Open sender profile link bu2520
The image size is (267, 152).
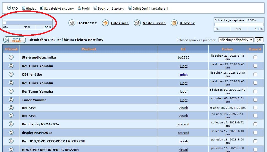(x=183, y=57)
